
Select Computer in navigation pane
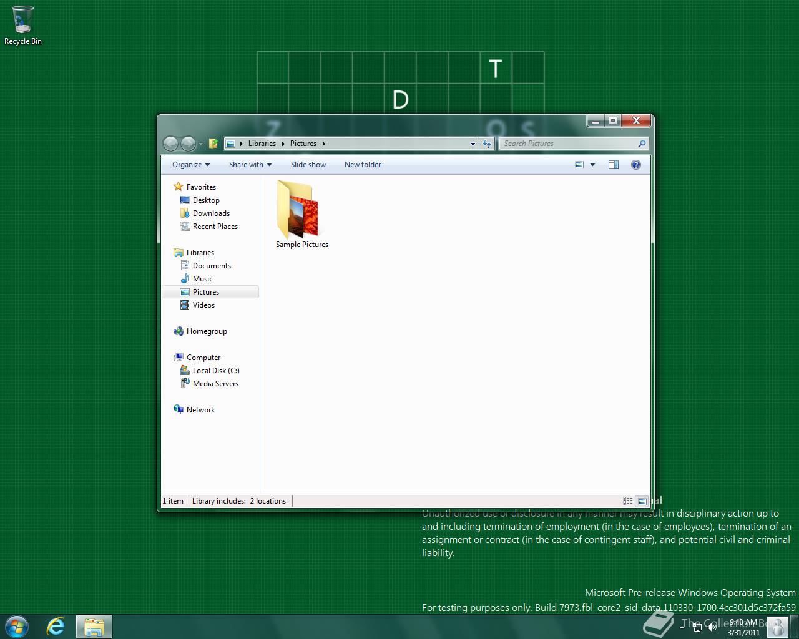point(203,357)
